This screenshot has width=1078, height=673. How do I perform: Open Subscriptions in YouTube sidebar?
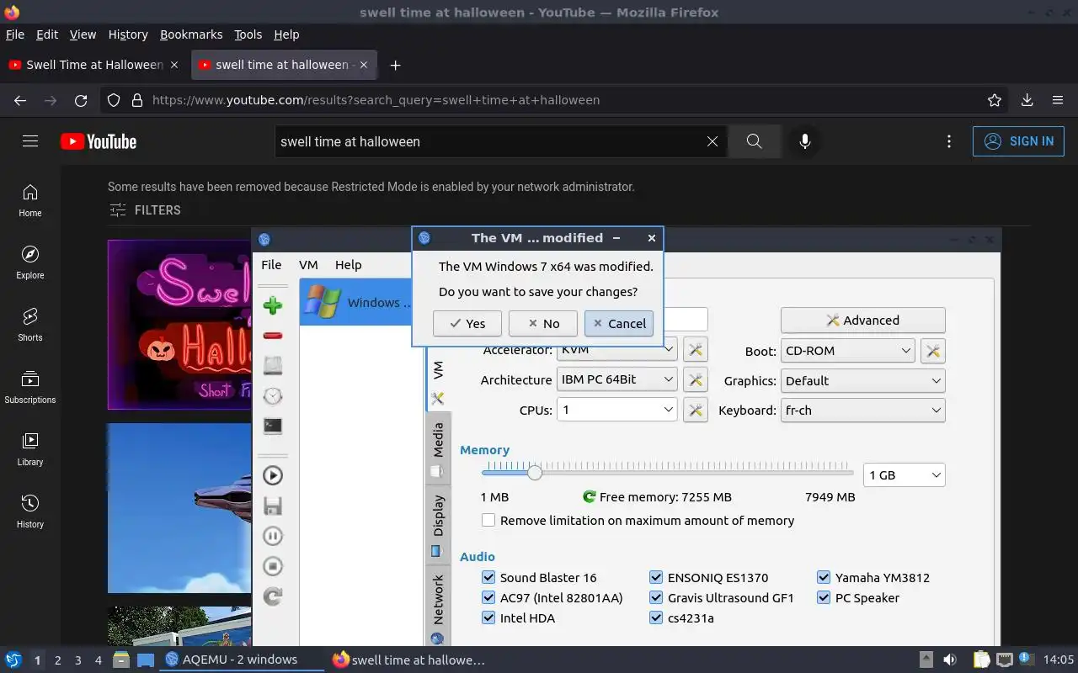pyautogui.click(x=30, y=387)
